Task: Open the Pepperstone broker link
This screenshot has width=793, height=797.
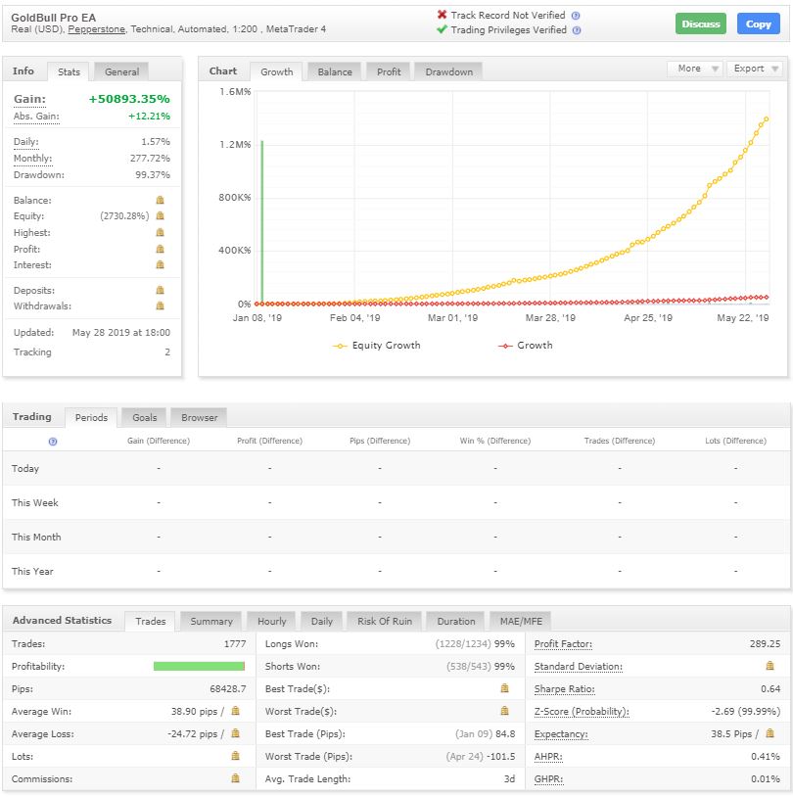Action: pyautogui.click(x=97, y=29)
